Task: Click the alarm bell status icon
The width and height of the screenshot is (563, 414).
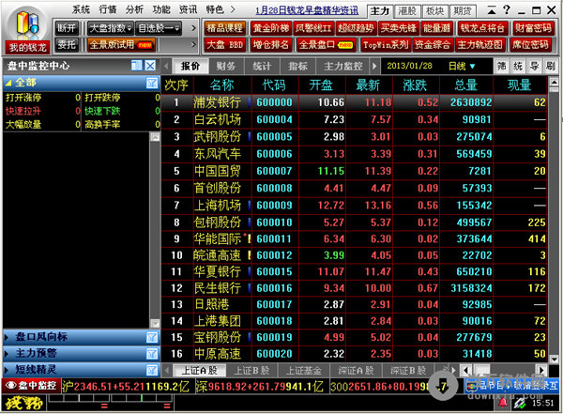Action: 503,403
